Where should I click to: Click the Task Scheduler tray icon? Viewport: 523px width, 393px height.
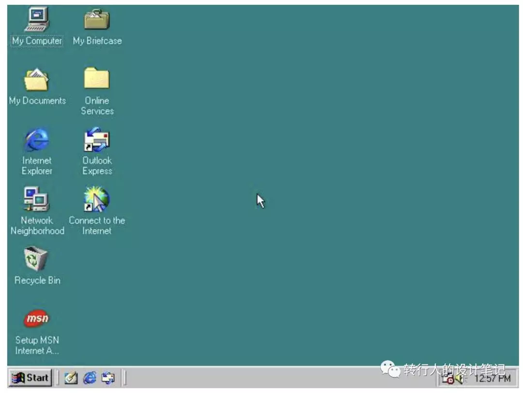(447, 379)
